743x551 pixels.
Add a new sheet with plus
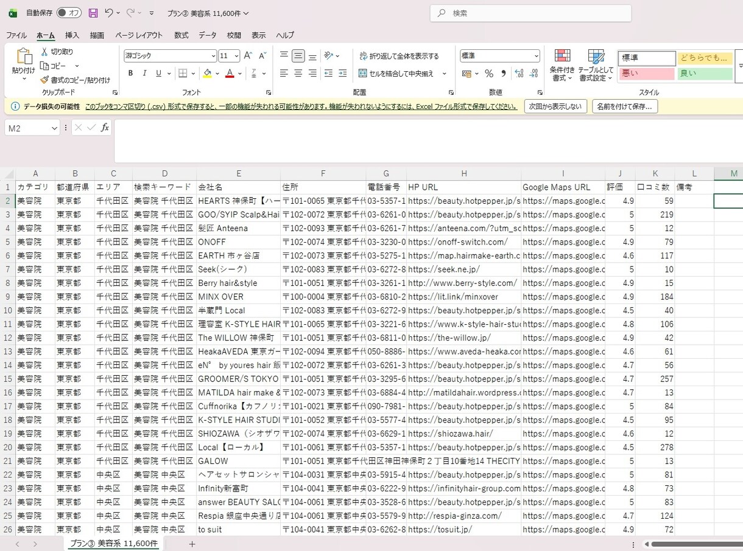coord(192,544)
